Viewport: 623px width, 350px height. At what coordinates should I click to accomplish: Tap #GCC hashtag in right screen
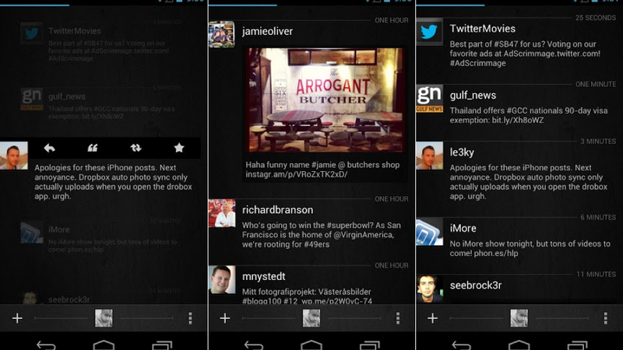(x=517, y=110)
